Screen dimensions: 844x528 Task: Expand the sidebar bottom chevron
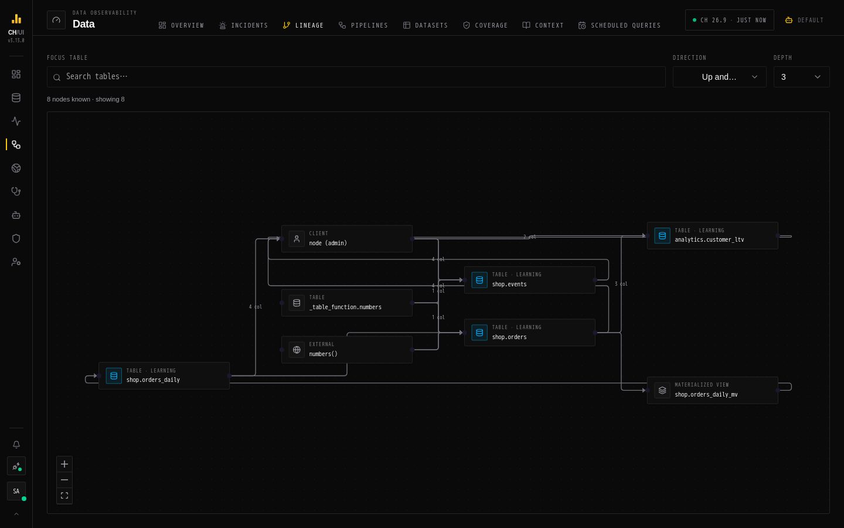pyautogui.click(x=16, y=514)
